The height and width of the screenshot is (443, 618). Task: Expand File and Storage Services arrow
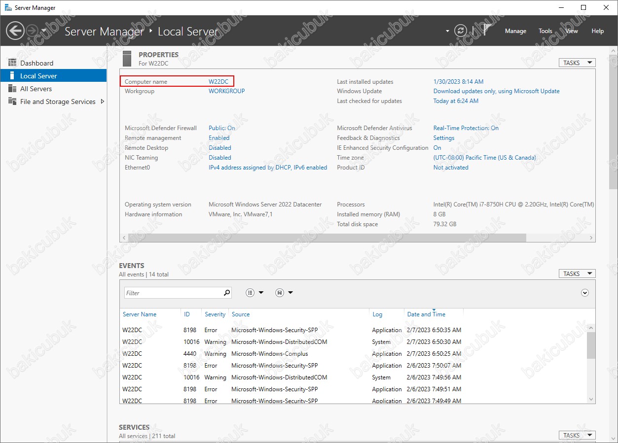pos(103,102)
